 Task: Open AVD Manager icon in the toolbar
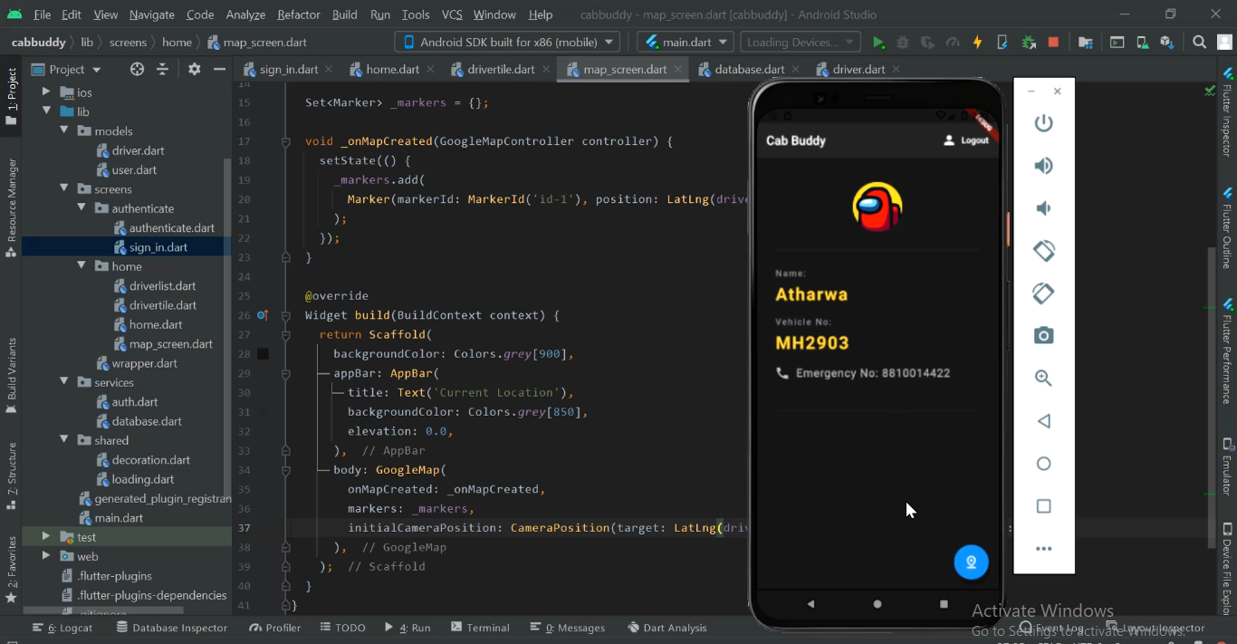[1143, 43]
